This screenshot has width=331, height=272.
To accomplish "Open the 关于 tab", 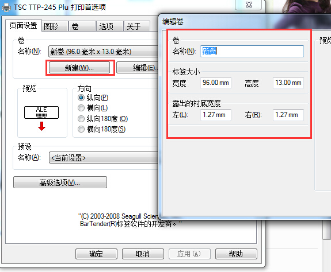I will tap(137, 26).
